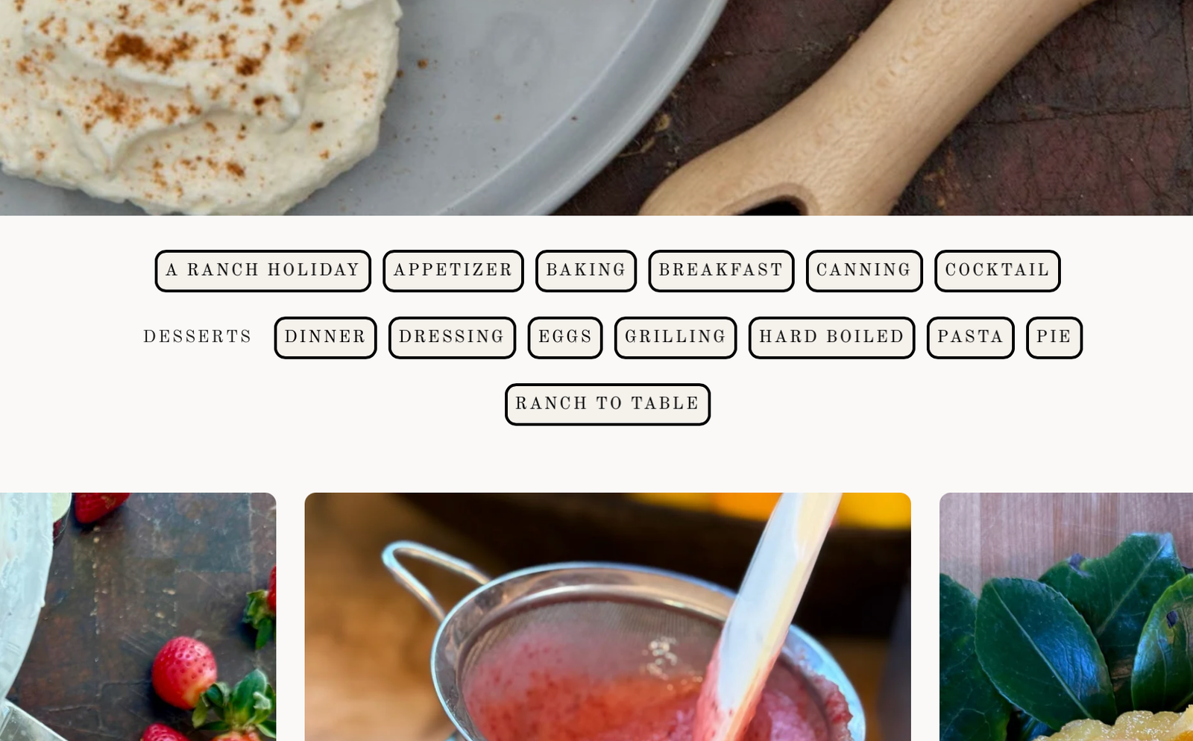Open the strawberry sauce strainer recipe image
Viewport: 1193px width, 741px height.
point(608,617)
